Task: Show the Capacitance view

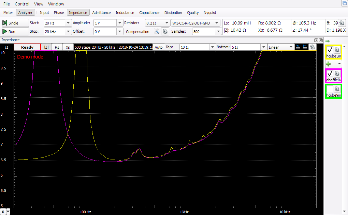Action: coord(149,13)
